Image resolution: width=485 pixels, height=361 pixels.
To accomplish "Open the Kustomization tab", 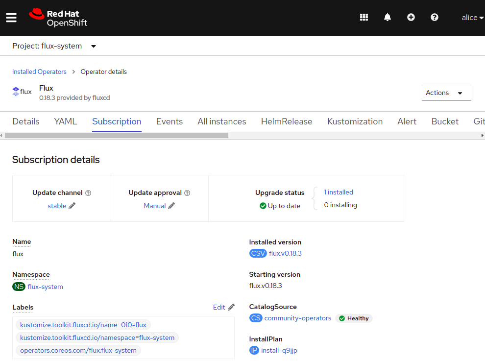I will 355,121.
